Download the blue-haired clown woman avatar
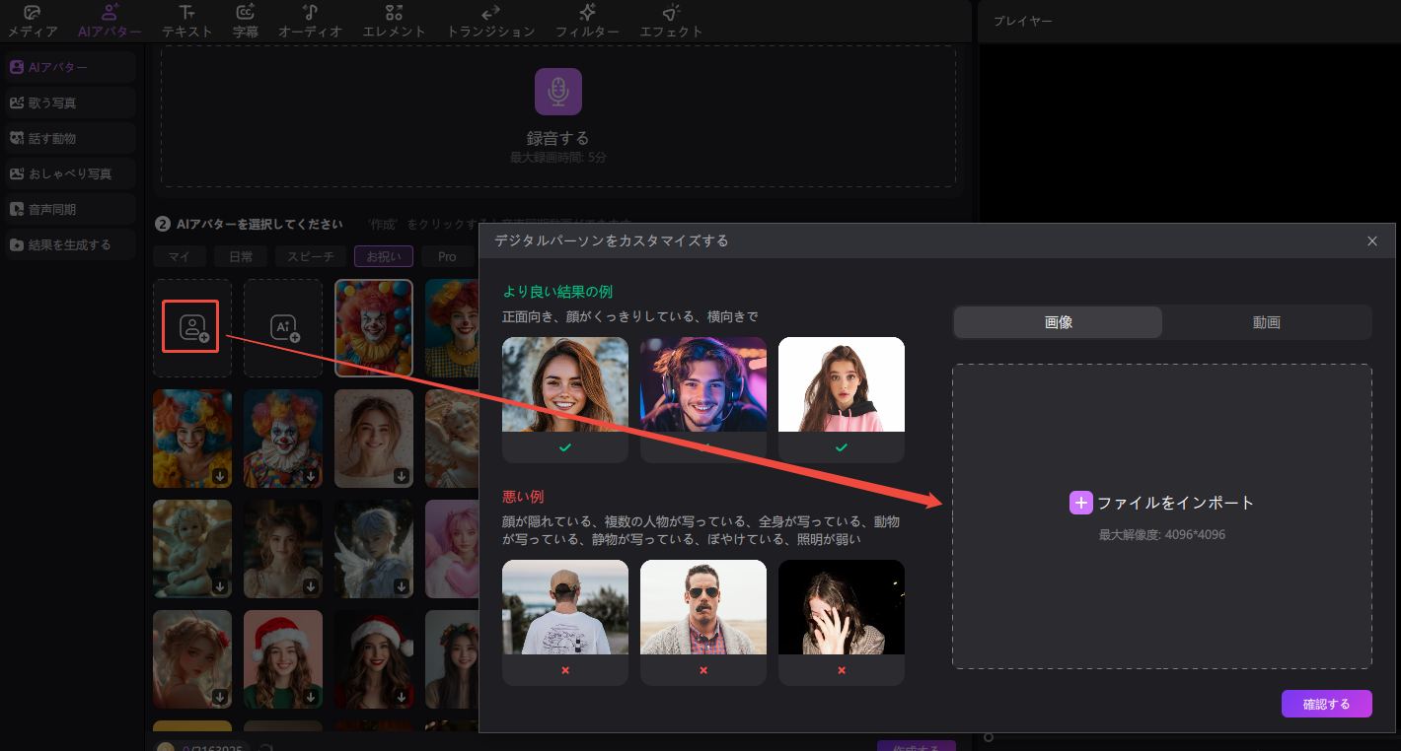 [220, 476]
